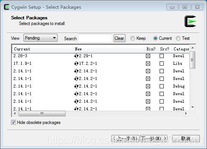Toggle the Src checkbox in the Libs row
207x149 pixels.
pos(162,64)
